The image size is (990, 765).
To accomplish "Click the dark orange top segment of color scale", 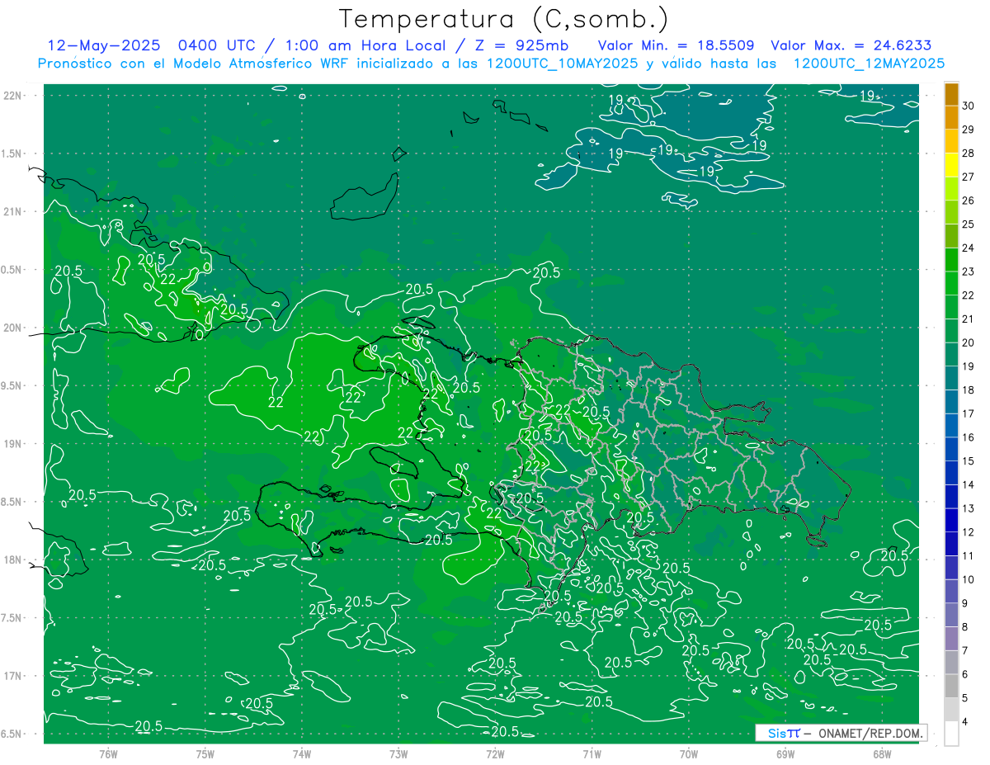I will pyautogui.click(x=951, y=94).
